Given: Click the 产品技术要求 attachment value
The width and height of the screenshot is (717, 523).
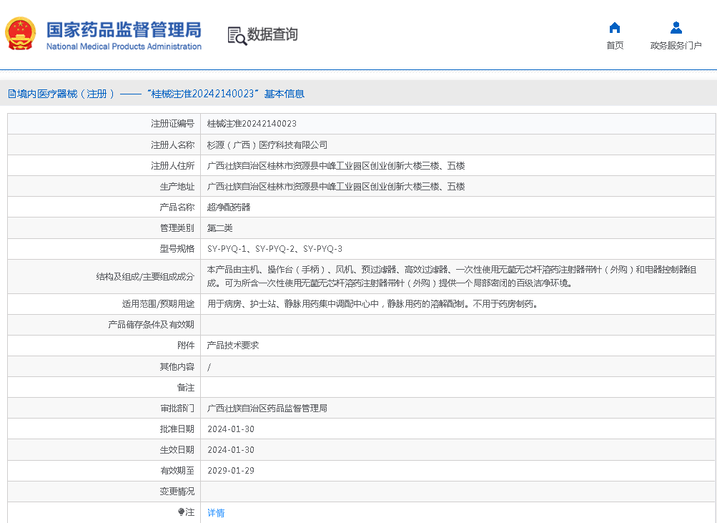Looking at the screenshot, I should click(x=232, y=346).
